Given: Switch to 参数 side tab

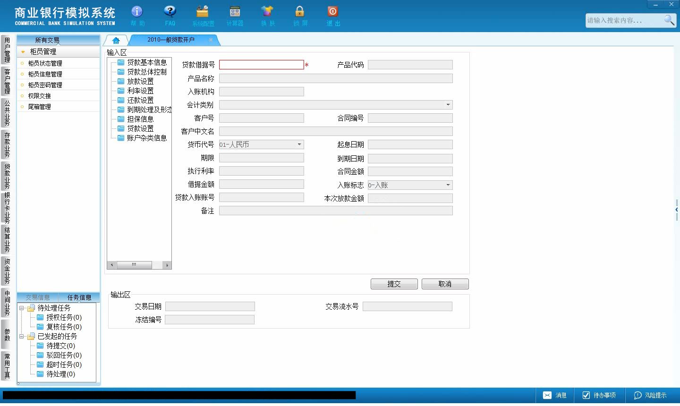Looking at the screenshot, I should pyautogui.click(x=7, y=334).
